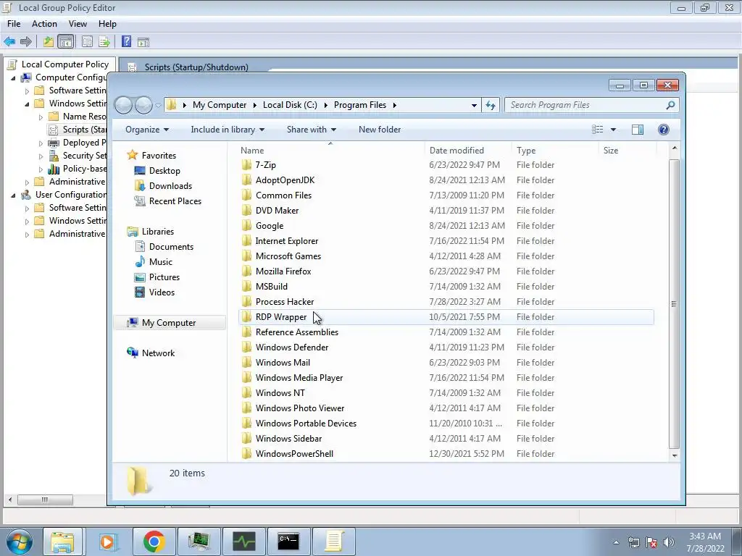Click the network tray icon

coord(633,542)
